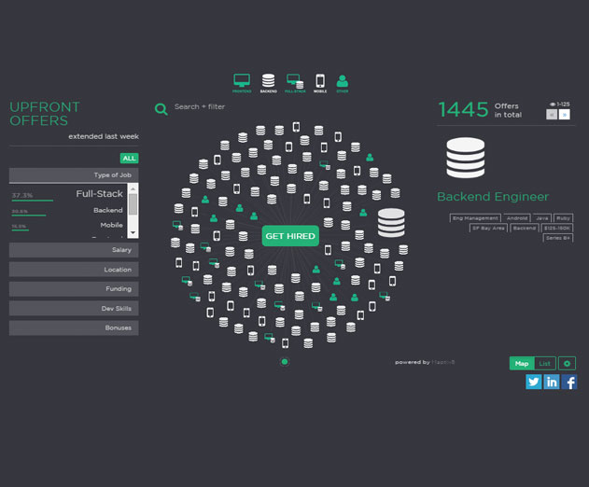589x487 pixels.
Task: Click the job type list scroll up arrow
Action: [x=133, y=188]
